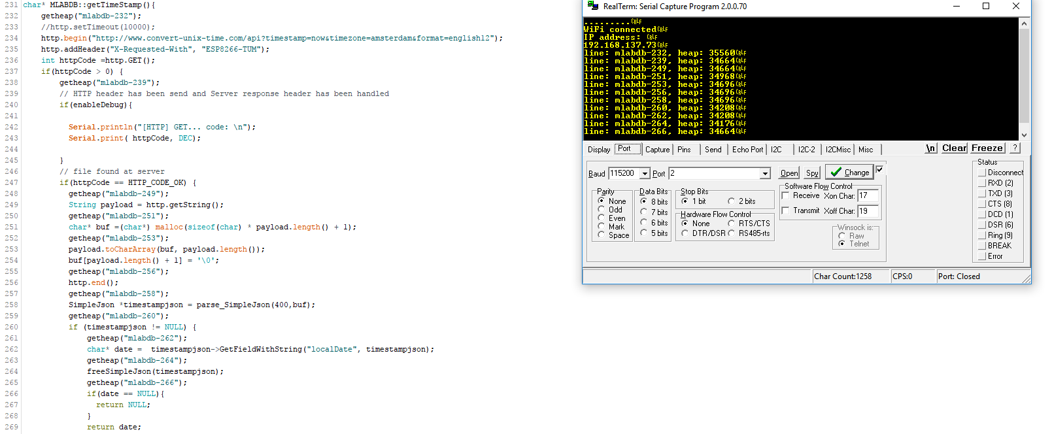Viewport: 1052px width, 434px height.
Task: Switch to the Echo Port tab
Action: pos(747,150)
